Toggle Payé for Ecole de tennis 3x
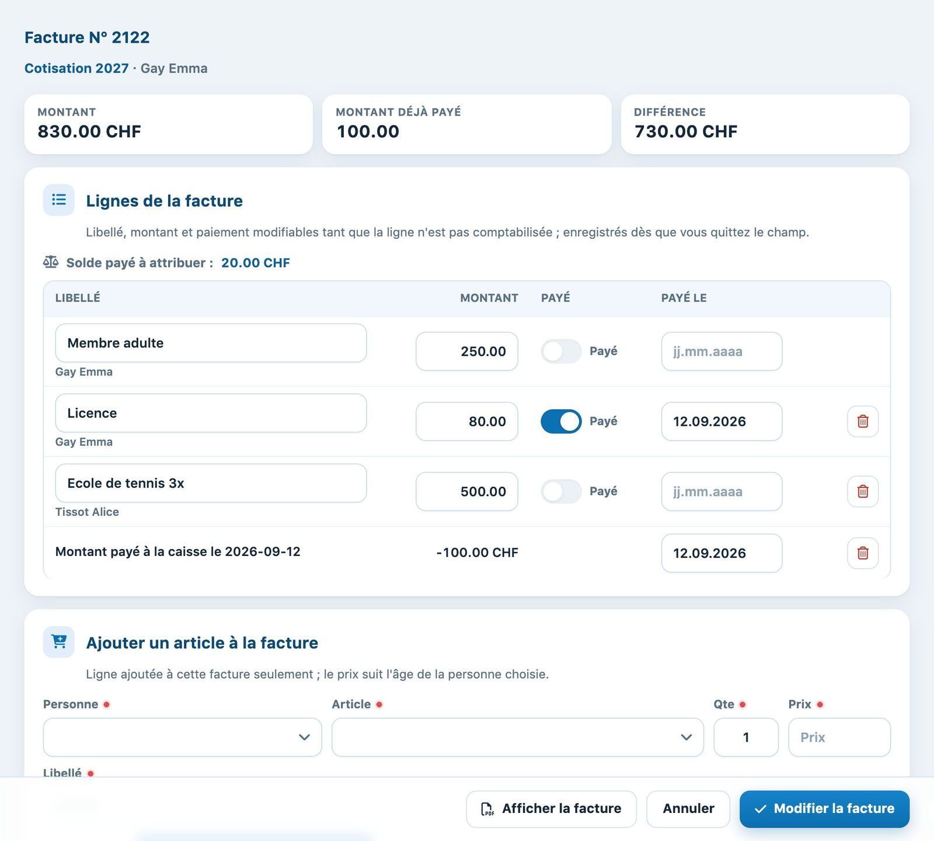Screen dimensions: 934x841 point(561,491)
